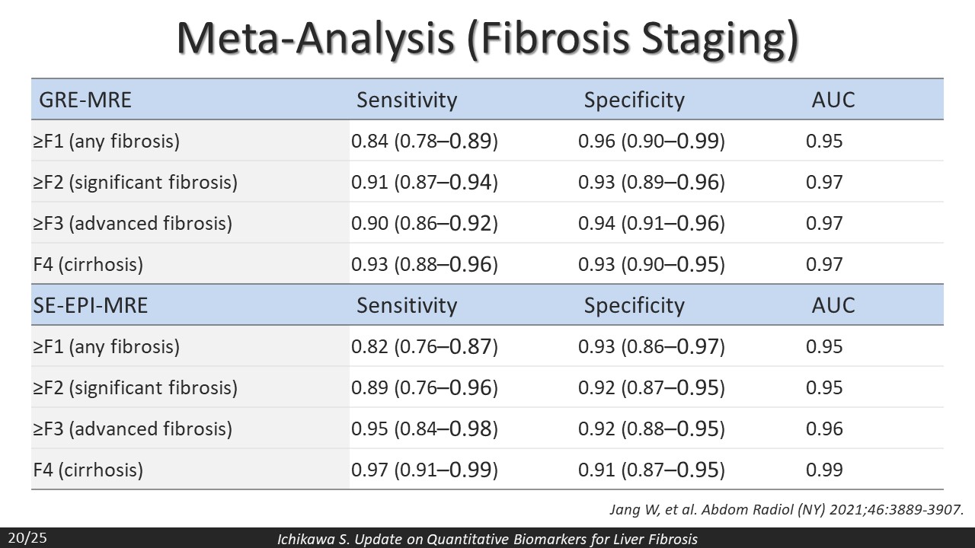This screenshot has width=975, height=548.
Task: Select the 0.96 AUC for SE-EPI-MRE ≥F3
Action: pyautogui.click(x=824, y=429)
